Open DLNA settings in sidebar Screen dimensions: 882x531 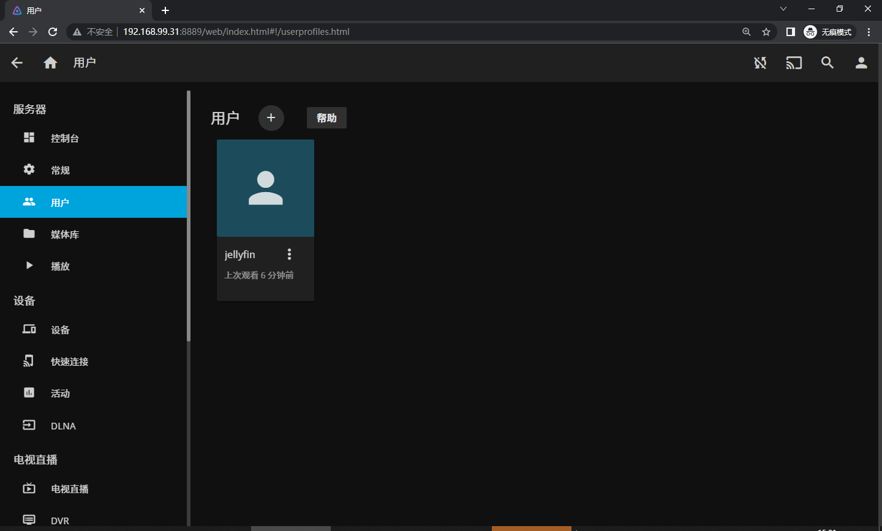[x=63, y=426]
